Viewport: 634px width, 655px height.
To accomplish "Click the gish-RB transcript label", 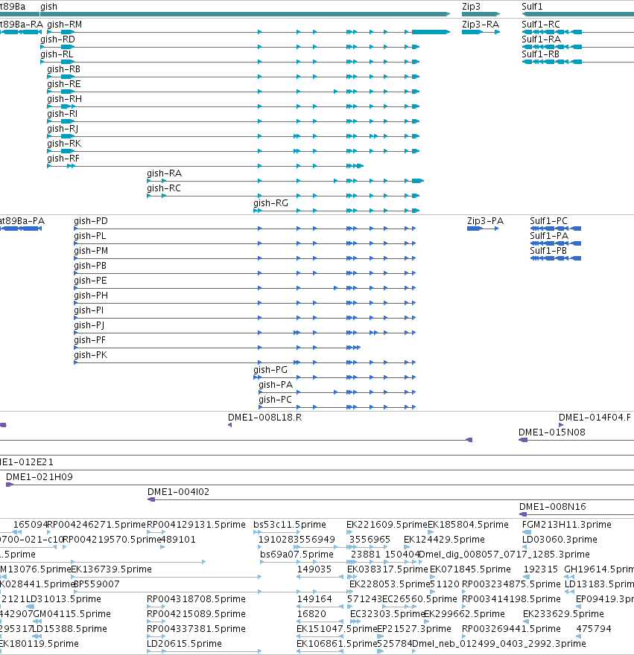I will 63,69.
